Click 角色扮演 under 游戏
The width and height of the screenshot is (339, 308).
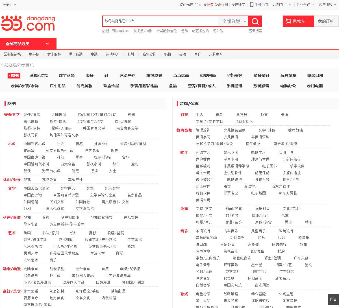(203, 294)
